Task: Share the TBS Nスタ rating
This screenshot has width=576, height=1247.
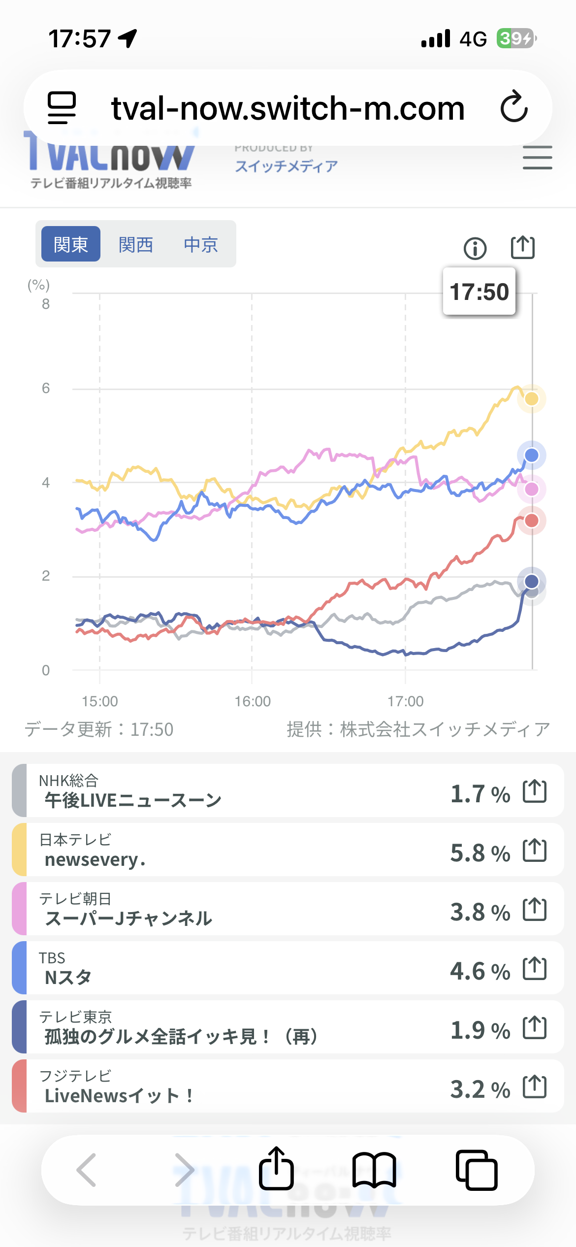Action: [x=535, y=969]
